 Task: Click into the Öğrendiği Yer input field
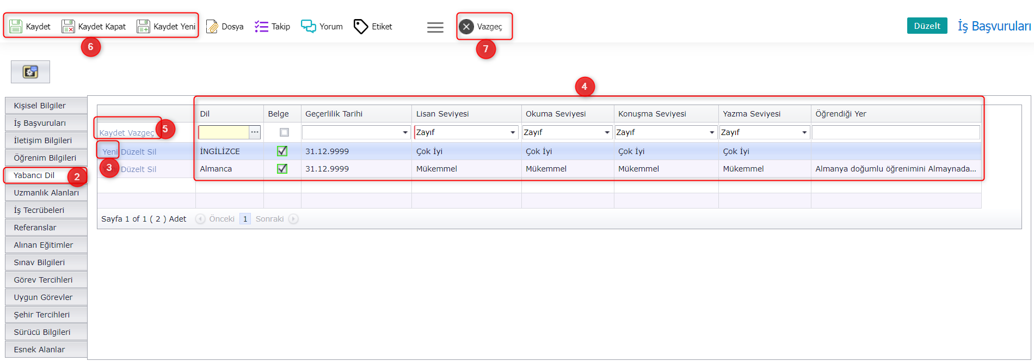coord(896,132)
